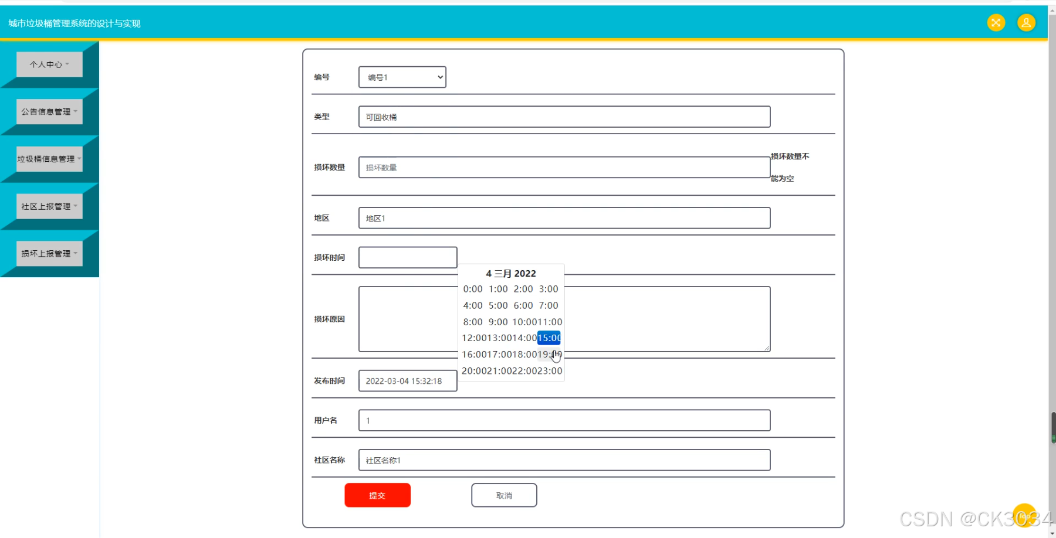Select 12:00 in time picker

(474, 338)
